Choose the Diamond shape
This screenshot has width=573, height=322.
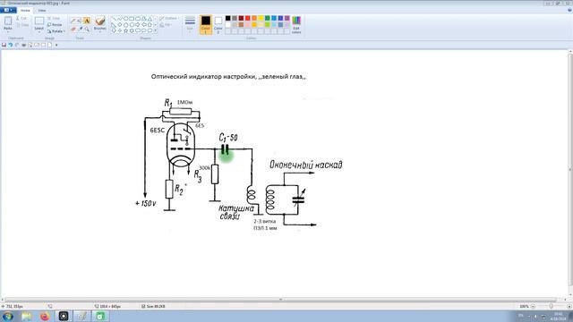click(x=120, y=25)
